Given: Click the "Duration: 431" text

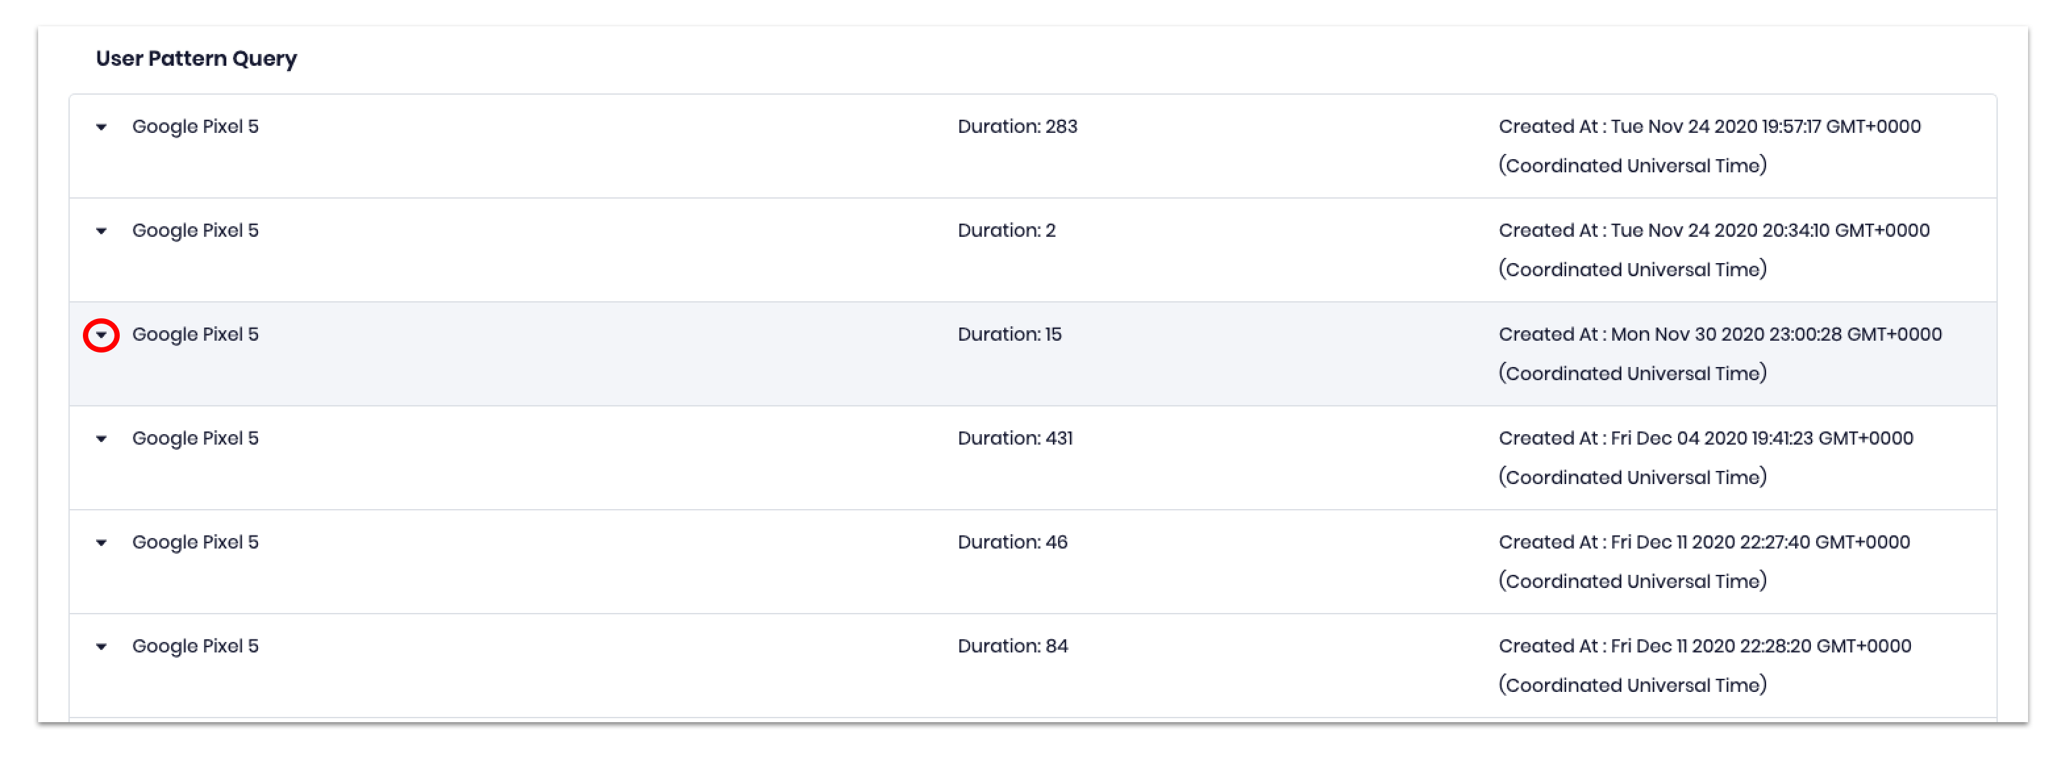Looking at the screenshot, I should pyautogui.click(x=1015, y=438).
